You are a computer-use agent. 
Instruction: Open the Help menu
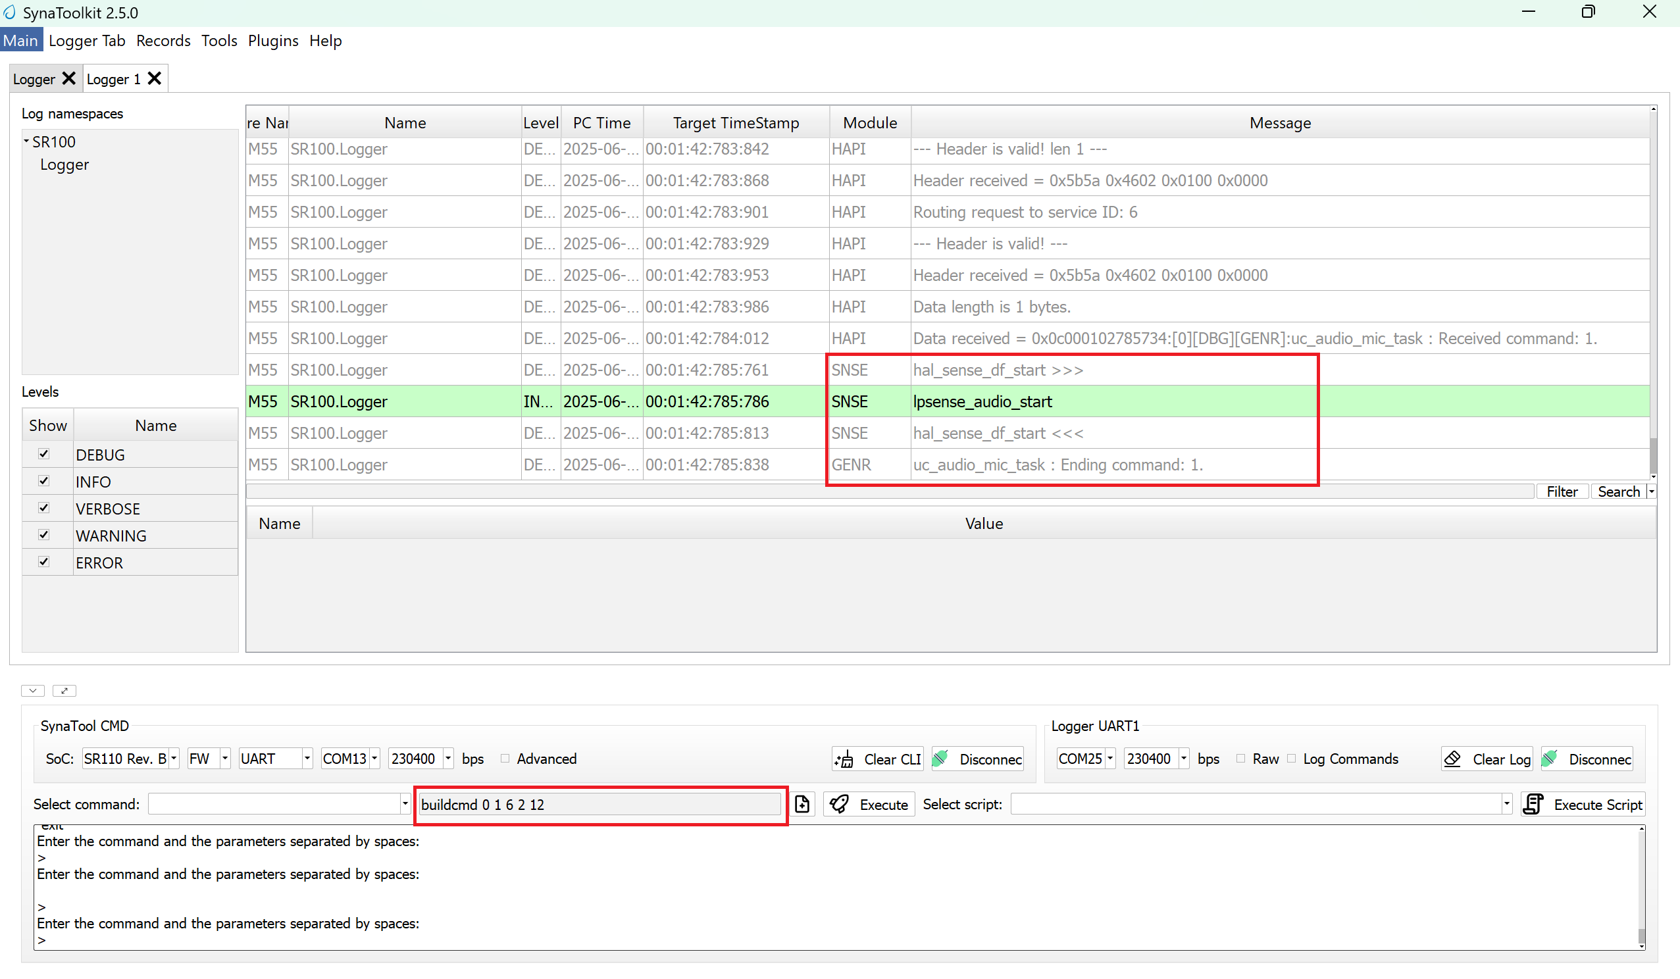[325, 41]
